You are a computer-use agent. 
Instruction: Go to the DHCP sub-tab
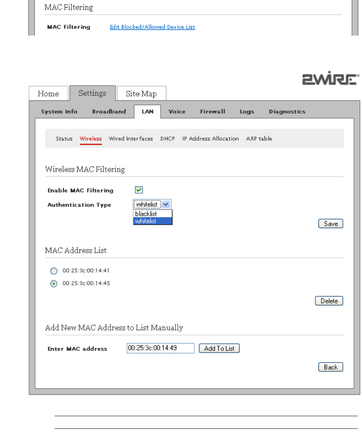[167, 138]
